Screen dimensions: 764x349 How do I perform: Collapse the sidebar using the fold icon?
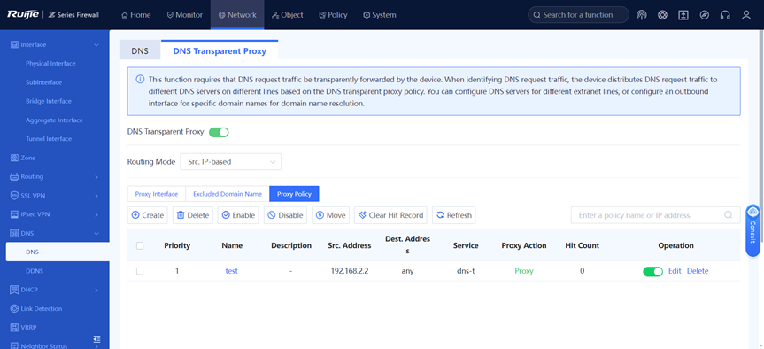click(x=96, y=338)
